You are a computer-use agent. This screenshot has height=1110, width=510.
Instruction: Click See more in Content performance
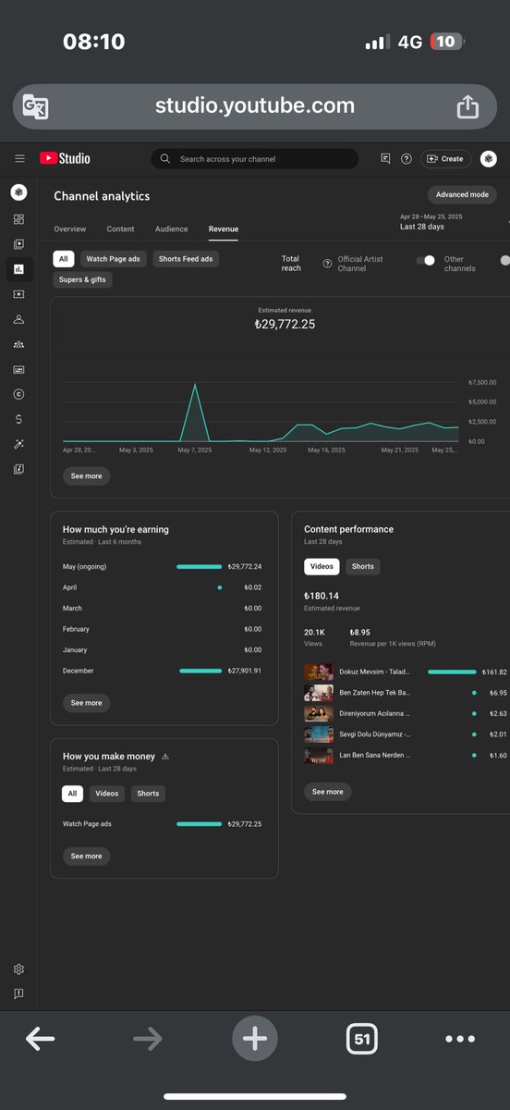tap(328, 792)
